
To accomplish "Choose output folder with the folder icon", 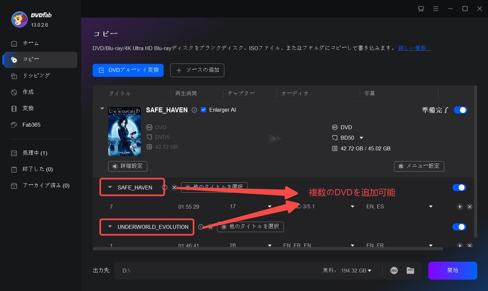I will 410,270.
